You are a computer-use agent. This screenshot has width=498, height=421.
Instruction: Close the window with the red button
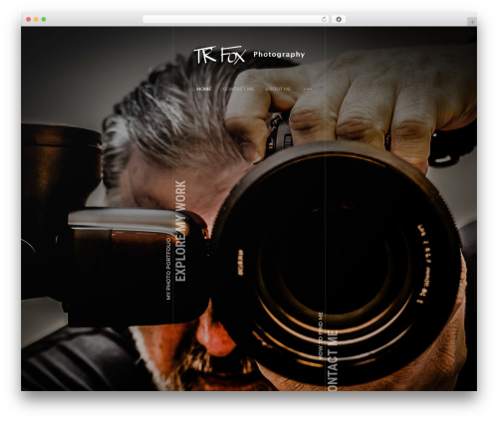coord(29,19)
